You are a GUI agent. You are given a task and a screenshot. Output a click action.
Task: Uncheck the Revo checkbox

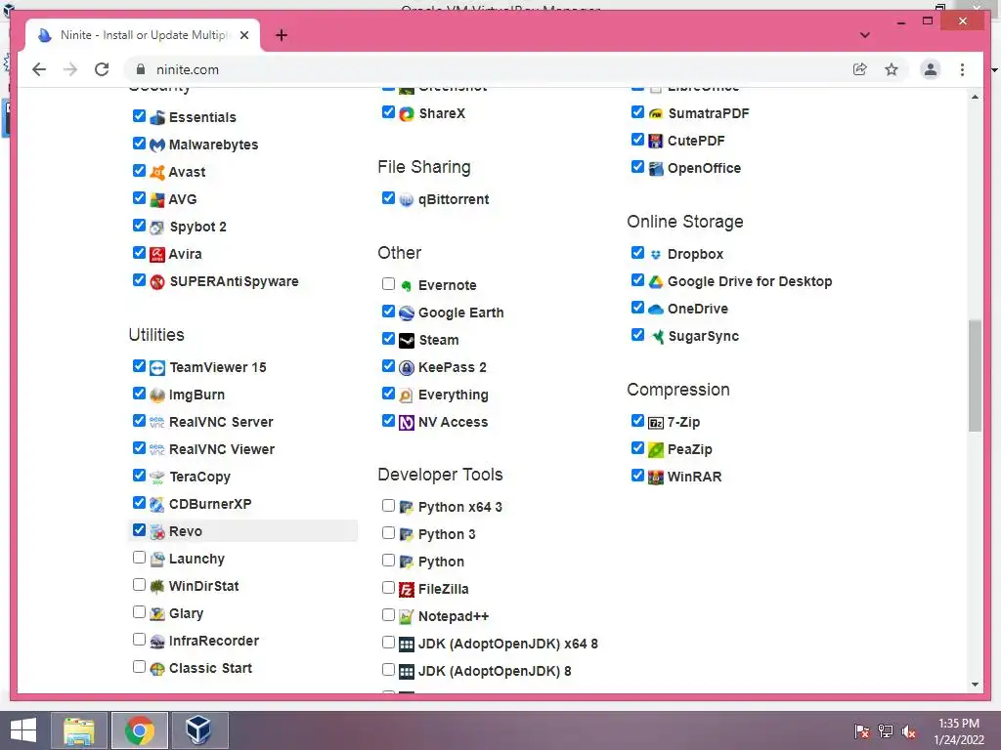click(x=139, y=530)
